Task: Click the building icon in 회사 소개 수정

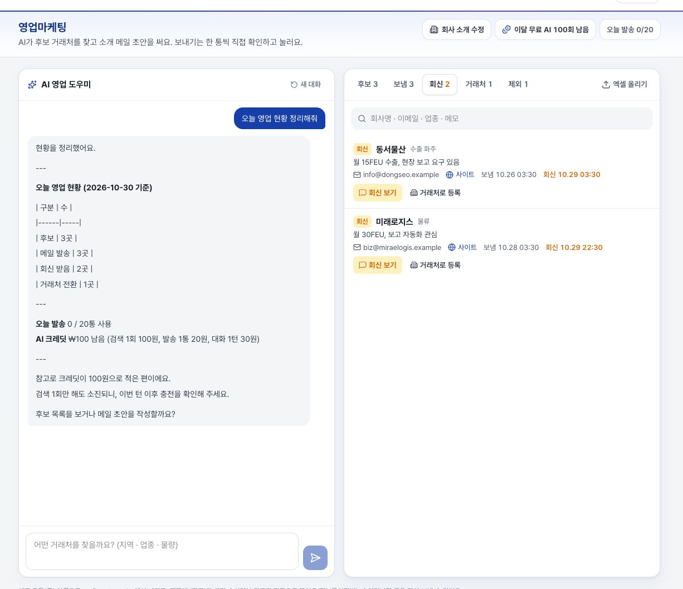Action: click(434, 30)
